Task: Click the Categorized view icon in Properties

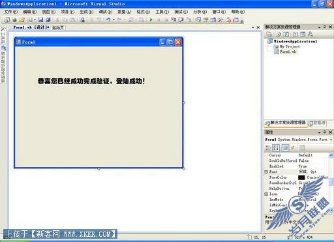Action: (x=268, y=148)
